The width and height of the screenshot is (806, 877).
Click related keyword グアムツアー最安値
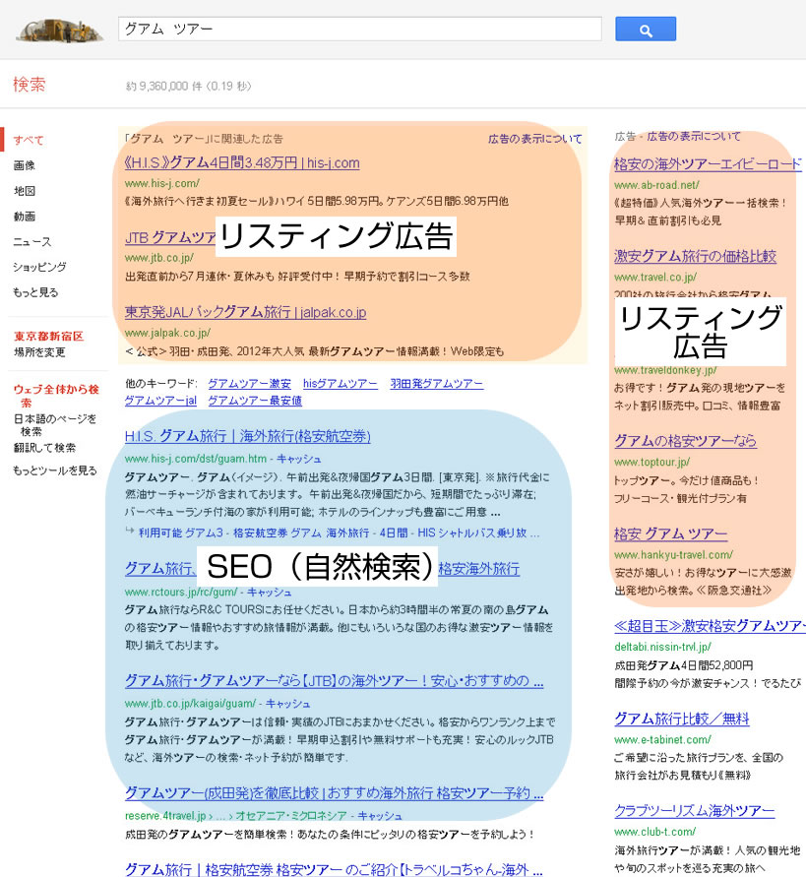[x=255, y=401]
